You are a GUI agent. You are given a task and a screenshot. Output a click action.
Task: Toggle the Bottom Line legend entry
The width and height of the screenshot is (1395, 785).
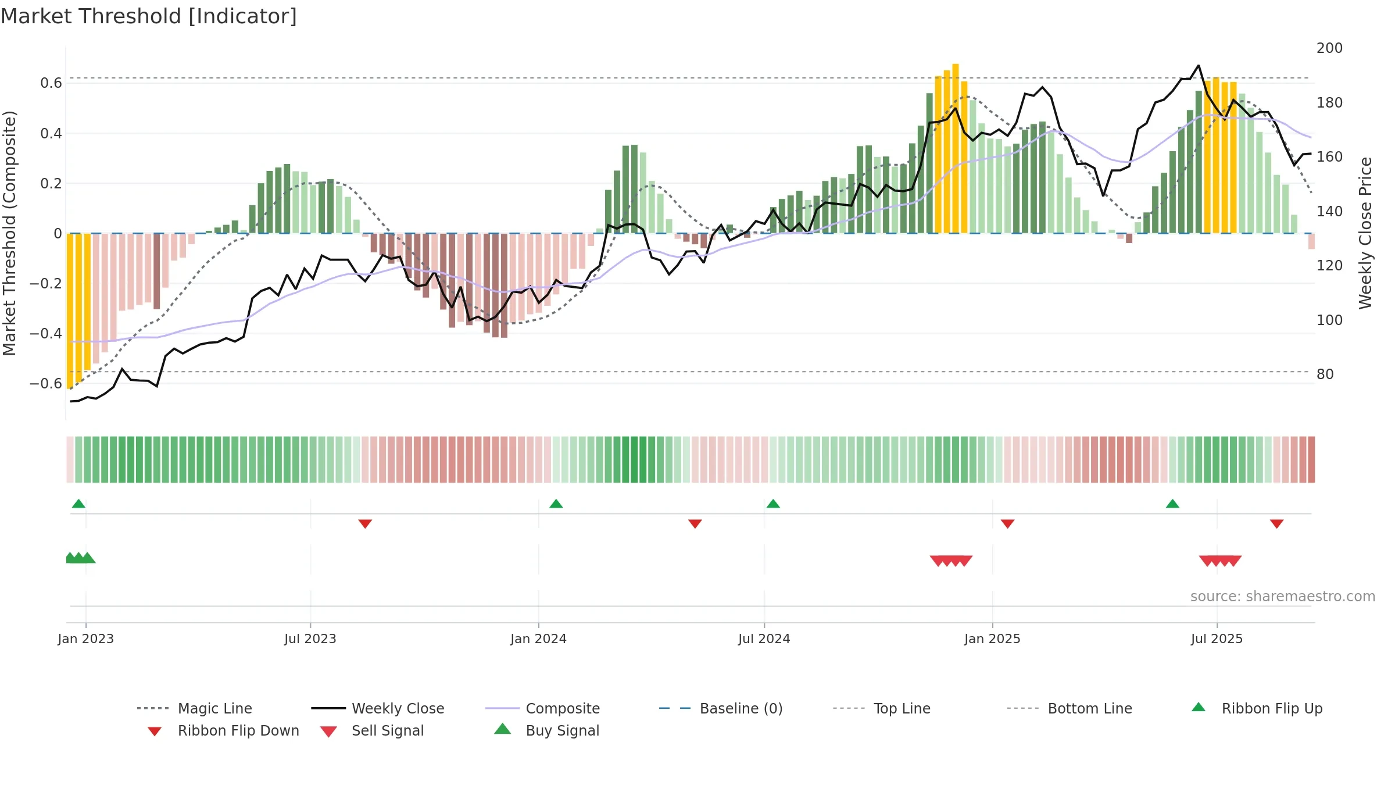[x=1069, y=708]
